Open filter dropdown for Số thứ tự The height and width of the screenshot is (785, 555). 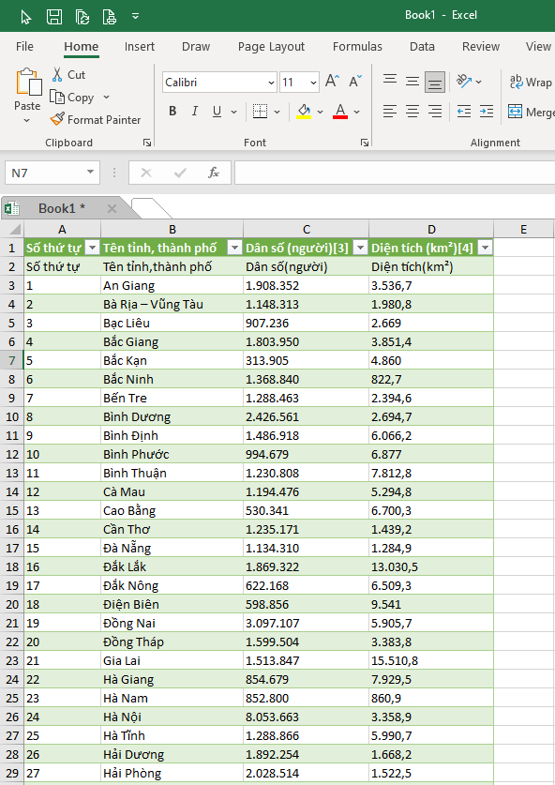click(x=93, y=248)
